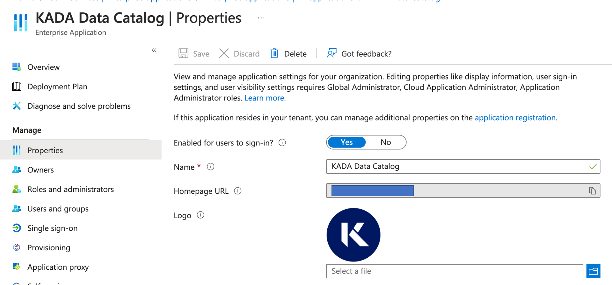Open the Got feedback? option

(x=359, y=53)
